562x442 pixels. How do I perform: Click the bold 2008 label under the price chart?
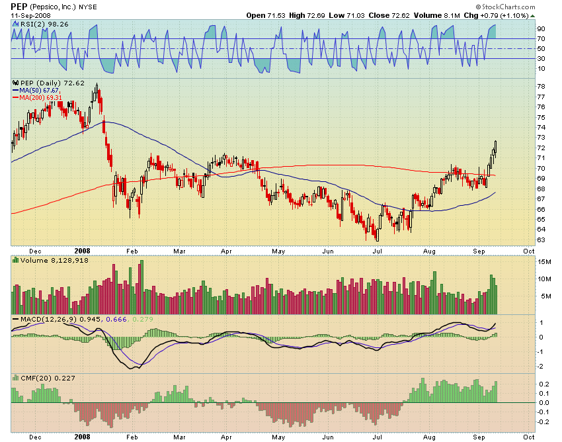(83, 251)
